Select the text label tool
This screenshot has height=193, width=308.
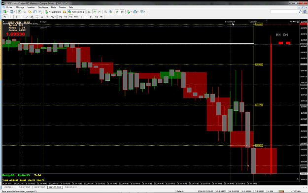click(x=47, y=17)
